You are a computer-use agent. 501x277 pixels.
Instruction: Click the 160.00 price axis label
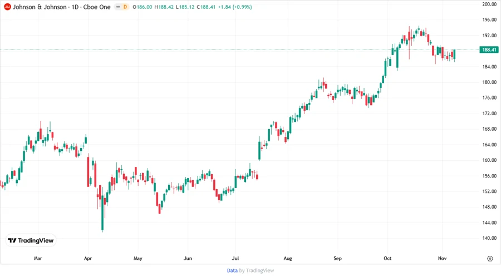click(x=489, y=160)
